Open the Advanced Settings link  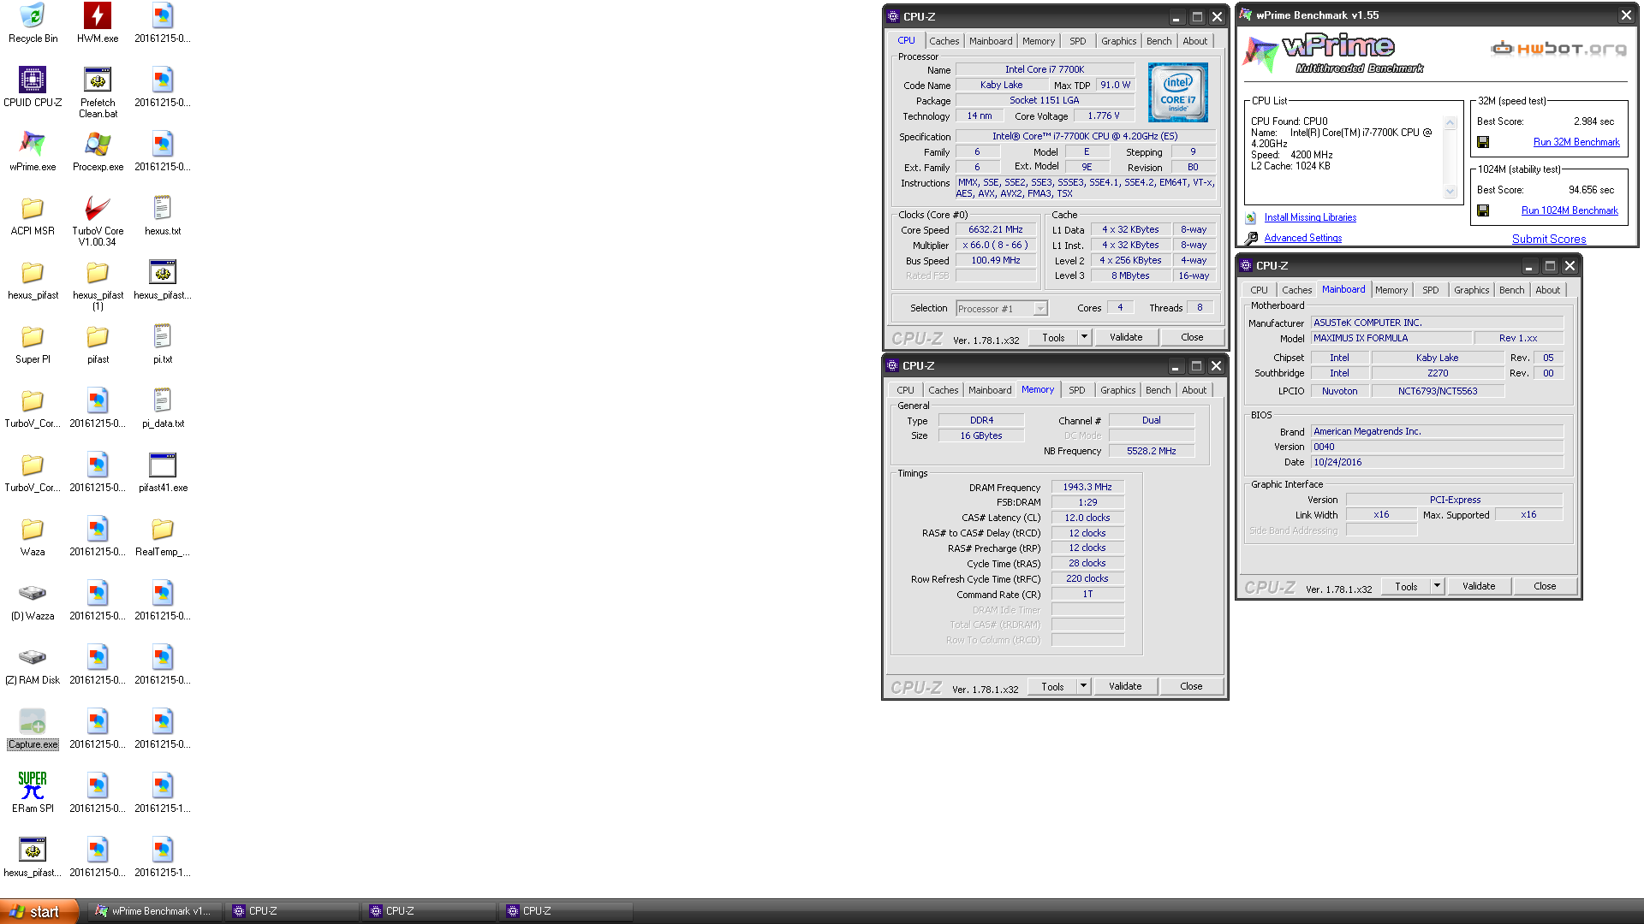click(x=1303, y=238)
